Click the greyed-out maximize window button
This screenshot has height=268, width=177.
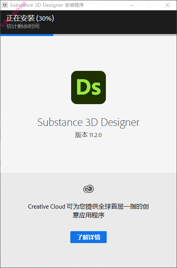point(149,5)
